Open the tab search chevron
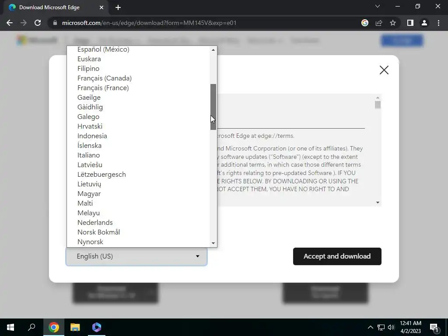Image resolution: width=448 pixels, height=336 pixels. click(x=378, y=6)
